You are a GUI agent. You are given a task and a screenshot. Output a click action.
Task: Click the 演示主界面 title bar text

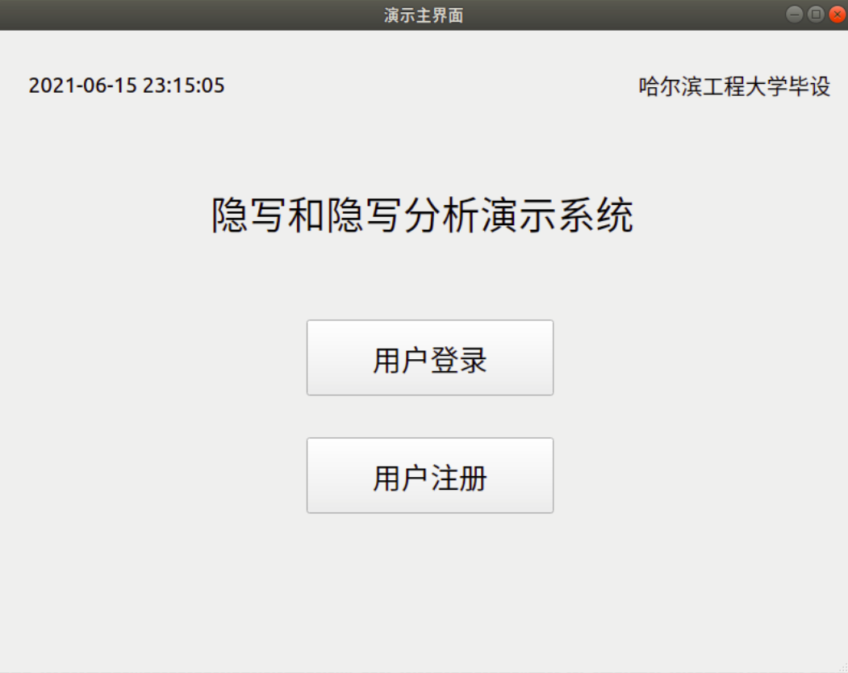(x=424, y=15)
